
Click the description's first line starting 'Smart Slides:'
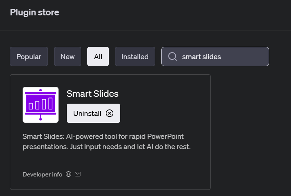(103, 136)
